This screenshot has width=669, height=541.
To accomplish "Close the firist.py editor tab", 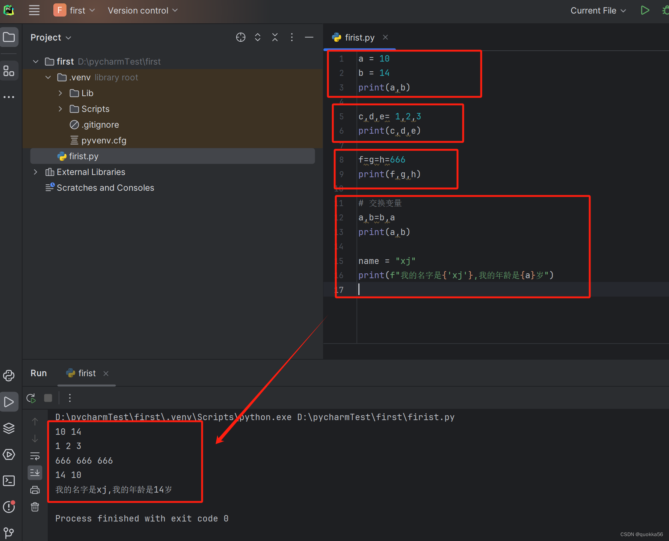I will click(x=385, y=37).
